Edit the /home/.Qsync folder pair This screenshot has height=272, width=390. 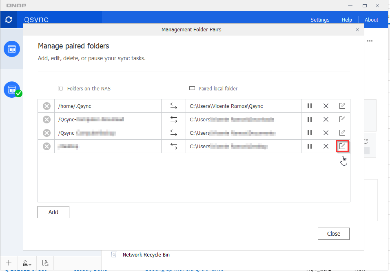coord(342,106)
